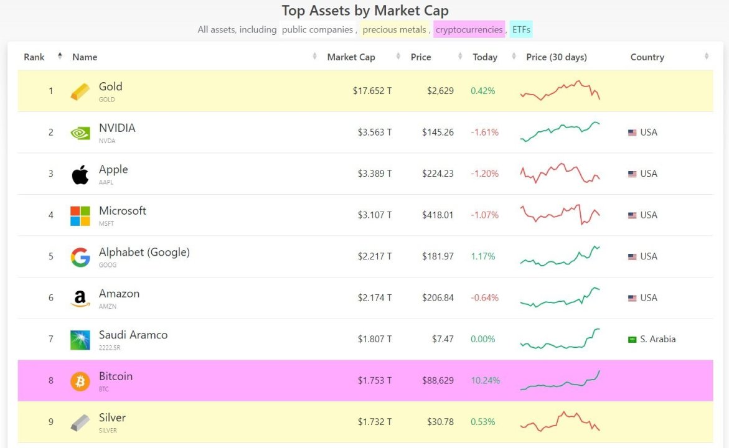Filter by public companies tag
The height and width of the screenshot is (448, 729).
point(317,29)
